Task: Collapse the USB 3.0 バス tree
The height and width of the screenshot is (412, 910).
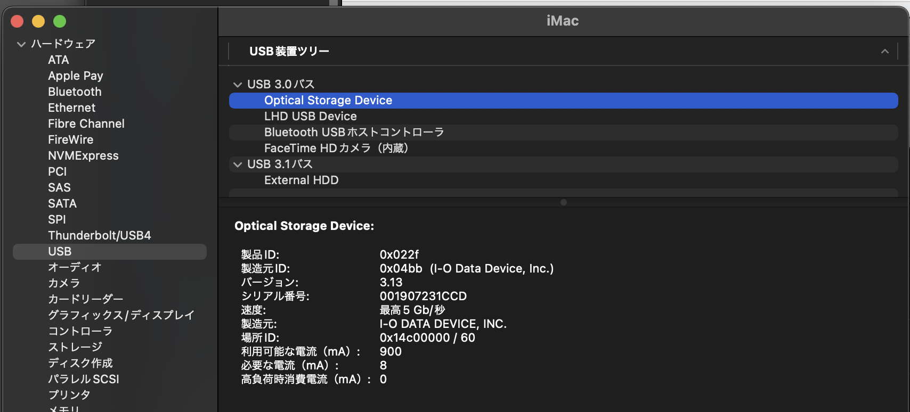Action: (238, 85)
